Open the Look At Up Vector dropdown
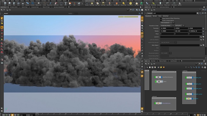 [x=168, y=43]
